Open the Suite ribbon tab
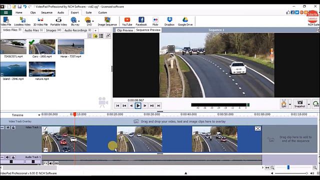 coord(88,12)
